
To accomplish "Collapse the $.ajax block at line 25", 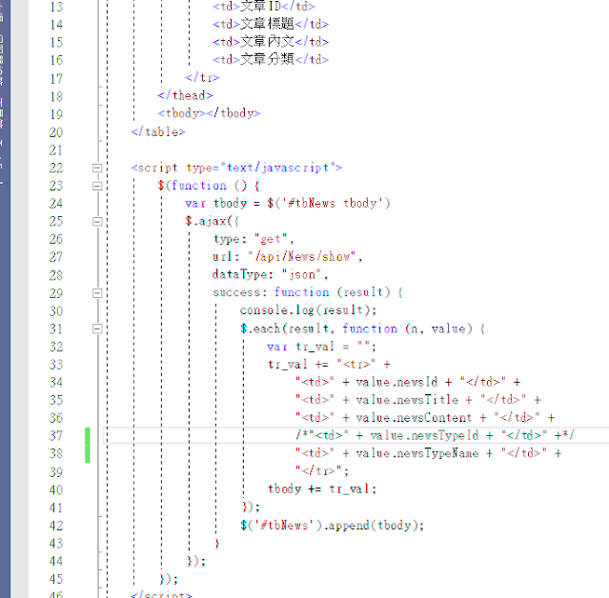I will point(97,222).
